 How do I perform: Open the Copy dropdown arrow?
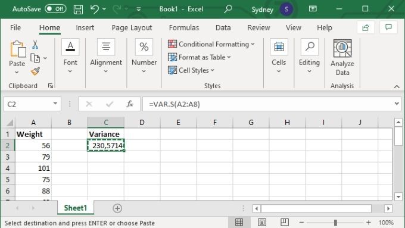[x=45, y=58]
